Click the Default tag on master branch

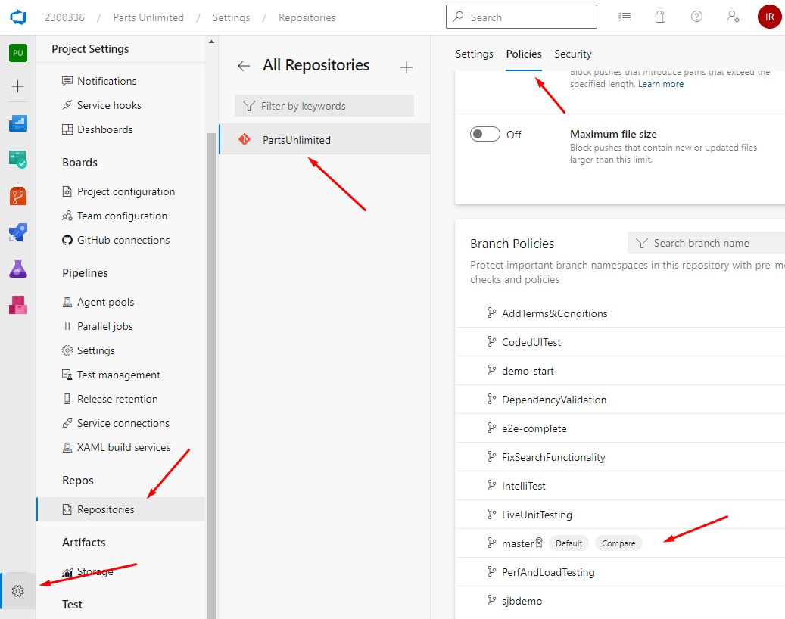tap(569, 543)
